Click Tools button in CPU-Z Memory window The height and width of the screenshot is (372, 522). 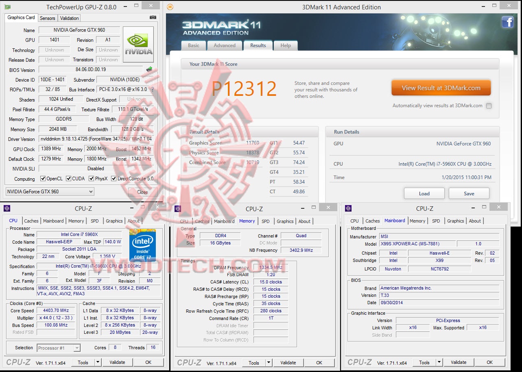(x=254, y=363)
